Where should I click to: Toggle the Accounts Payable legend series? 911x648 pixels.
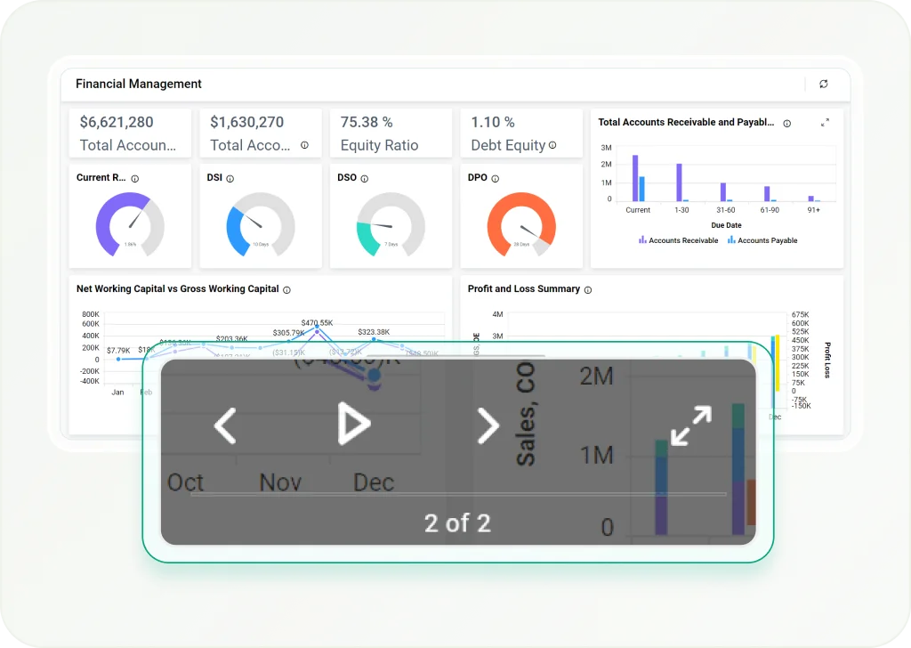(x=762, y=240)
